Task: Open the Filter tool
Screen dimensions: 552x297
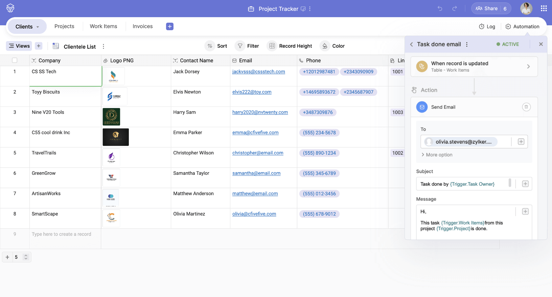Action: (x=248, y=46)
